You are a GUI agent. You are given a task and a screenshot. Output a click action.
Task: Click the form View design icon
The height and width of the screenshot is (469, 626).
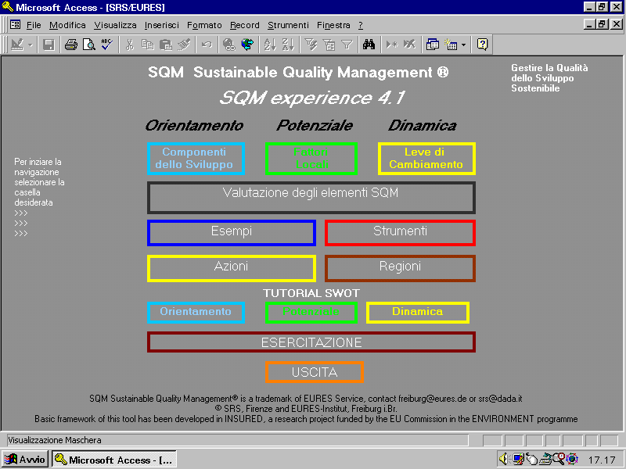17,45
